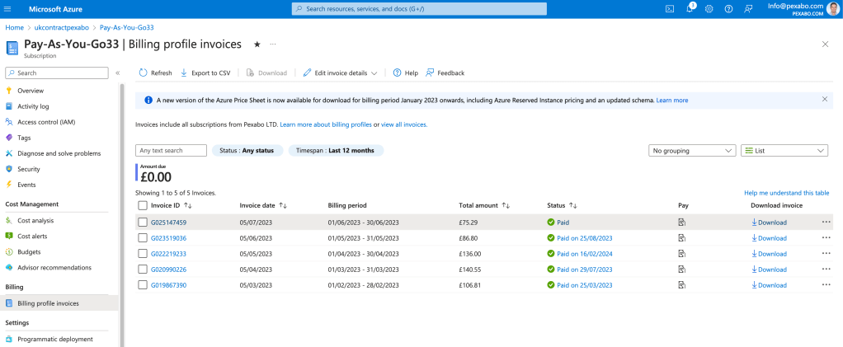Tick the checkbox for invoice G019867390
The height and width of the screenshot is (347, 843).
(x=143, y=284)
